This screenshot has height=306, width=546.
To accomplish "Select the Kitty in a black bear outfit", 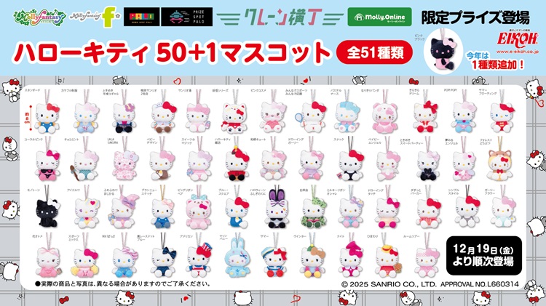I will pos(427,166).
